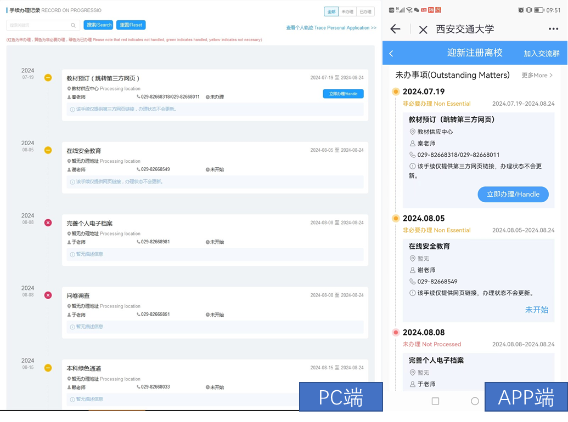Viewport: 568px width, 422px height.
Task: Tap 完善个人电子档案 title in app
Action: pos(436,360)
